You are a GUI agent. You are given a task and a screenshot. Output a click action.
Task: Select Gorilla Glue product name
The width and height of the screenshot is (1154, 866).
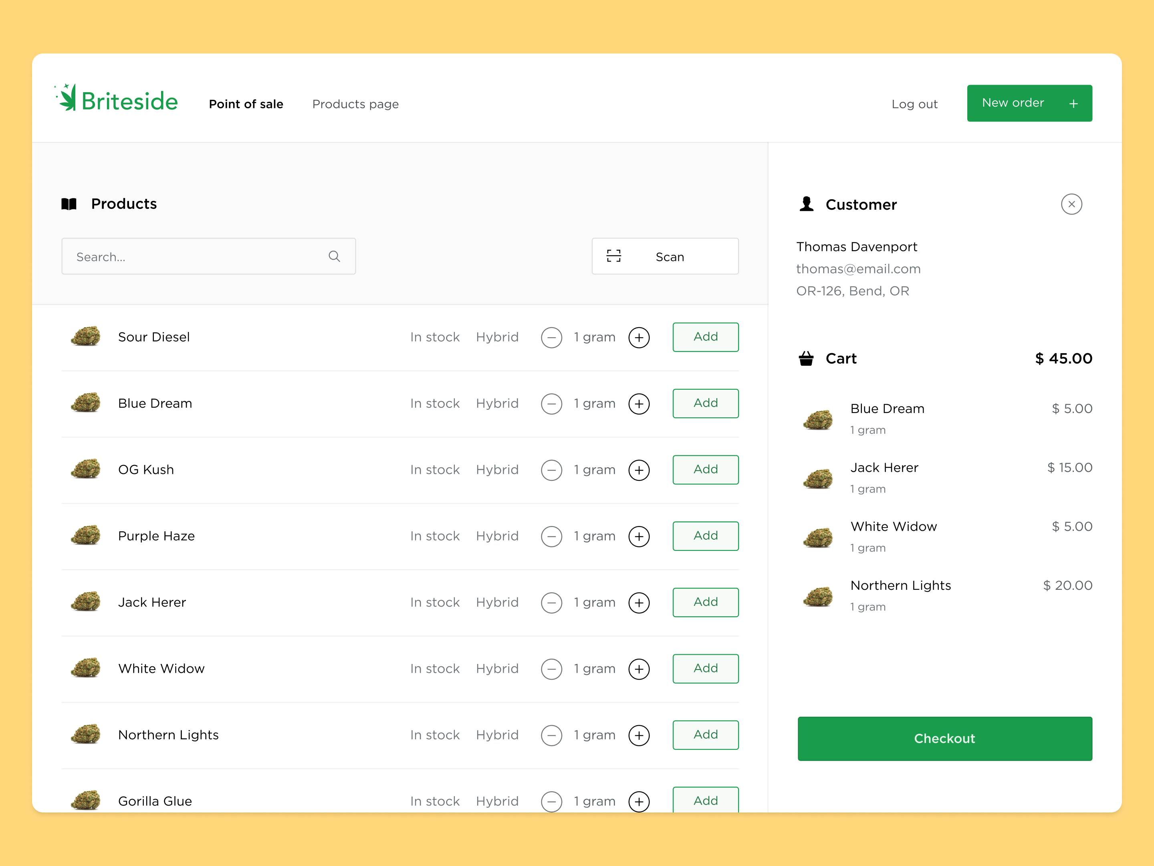155,801
